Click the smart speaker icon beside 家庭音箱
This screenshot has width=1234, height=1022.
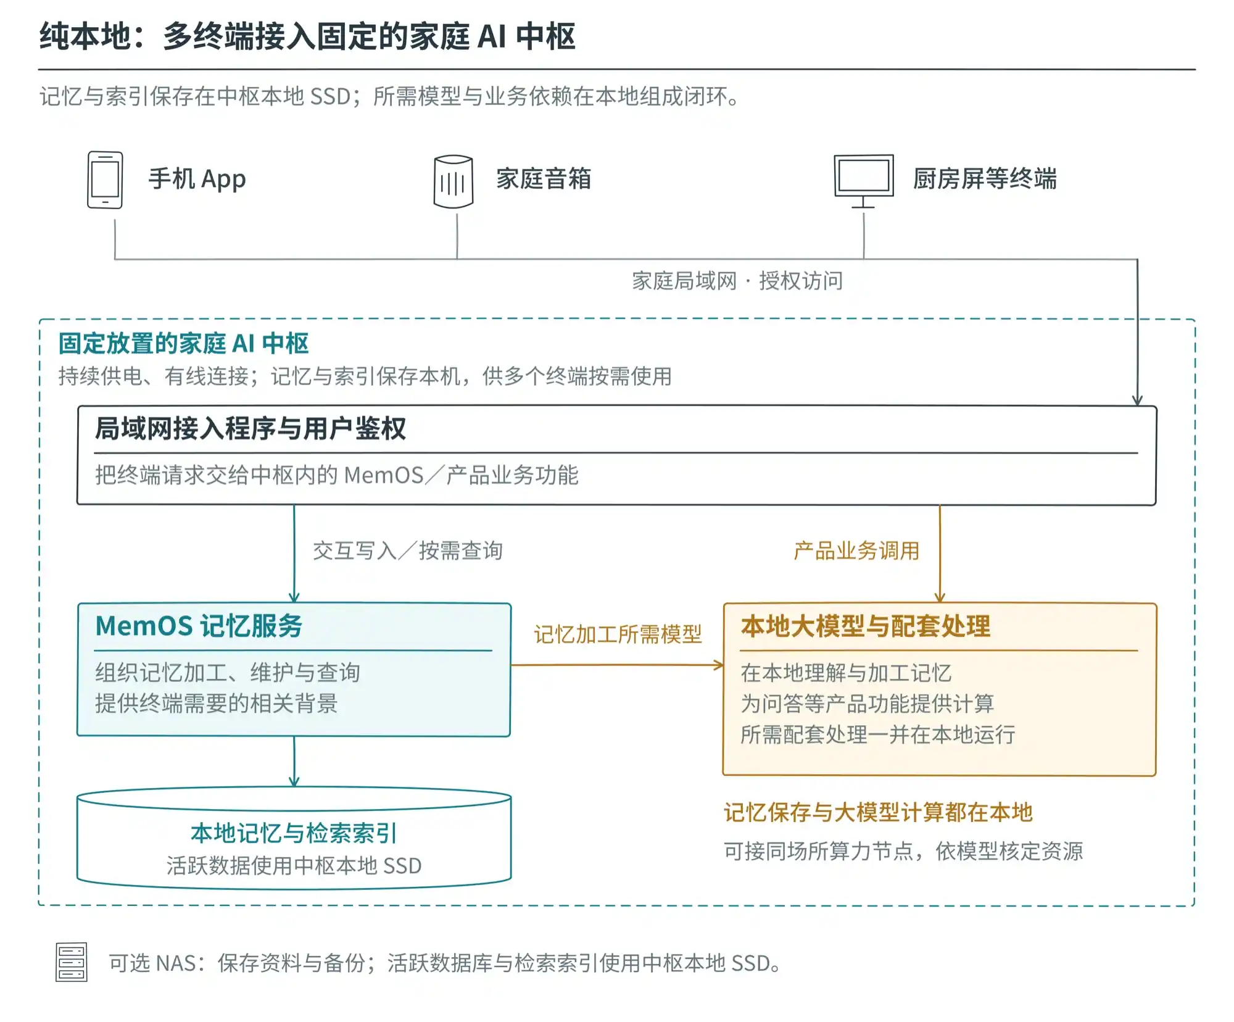coord(453,181)
